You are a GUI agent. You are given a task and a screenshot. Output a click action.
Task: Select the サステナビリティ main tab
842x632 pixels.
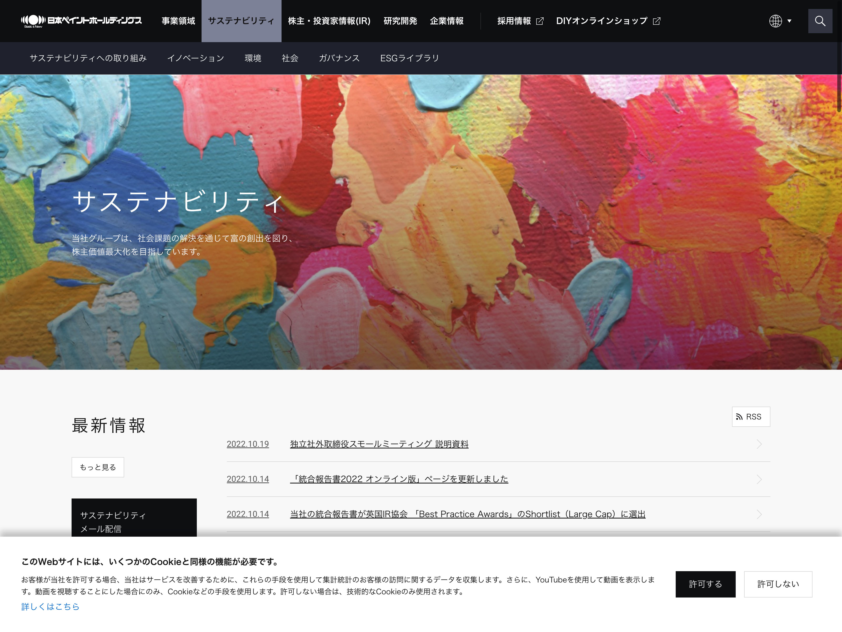pos(241,21)
